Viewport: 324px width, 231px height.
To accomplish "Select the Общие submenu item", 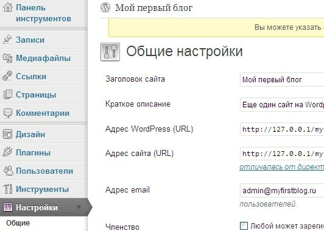I will click(x=18, y=223).
